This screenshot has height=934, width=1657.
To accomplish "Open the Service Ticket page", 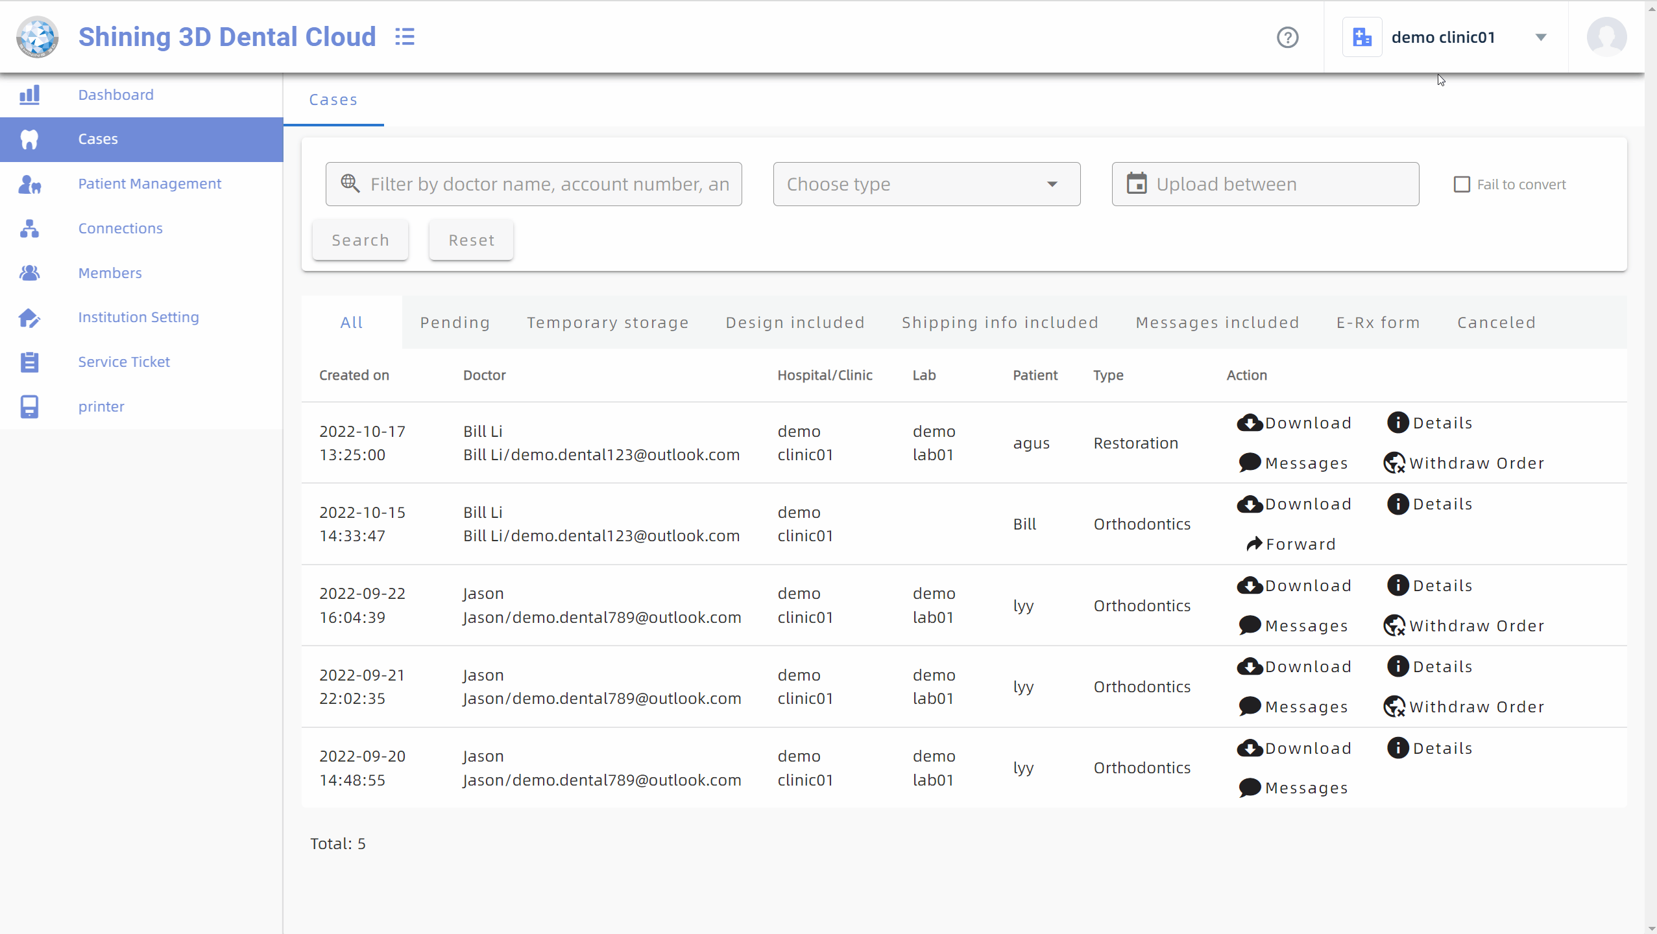I will 123,362.
